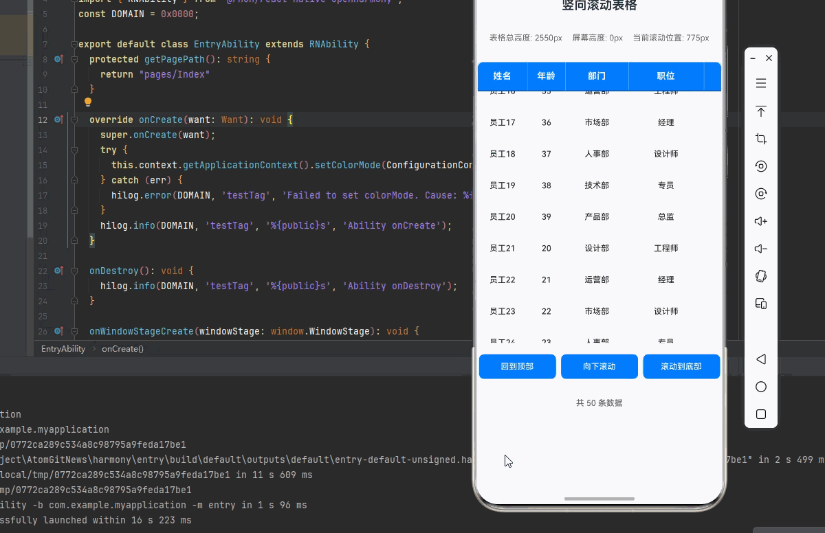Collapse getPagePath method fold at line 8

click(76, 60)
